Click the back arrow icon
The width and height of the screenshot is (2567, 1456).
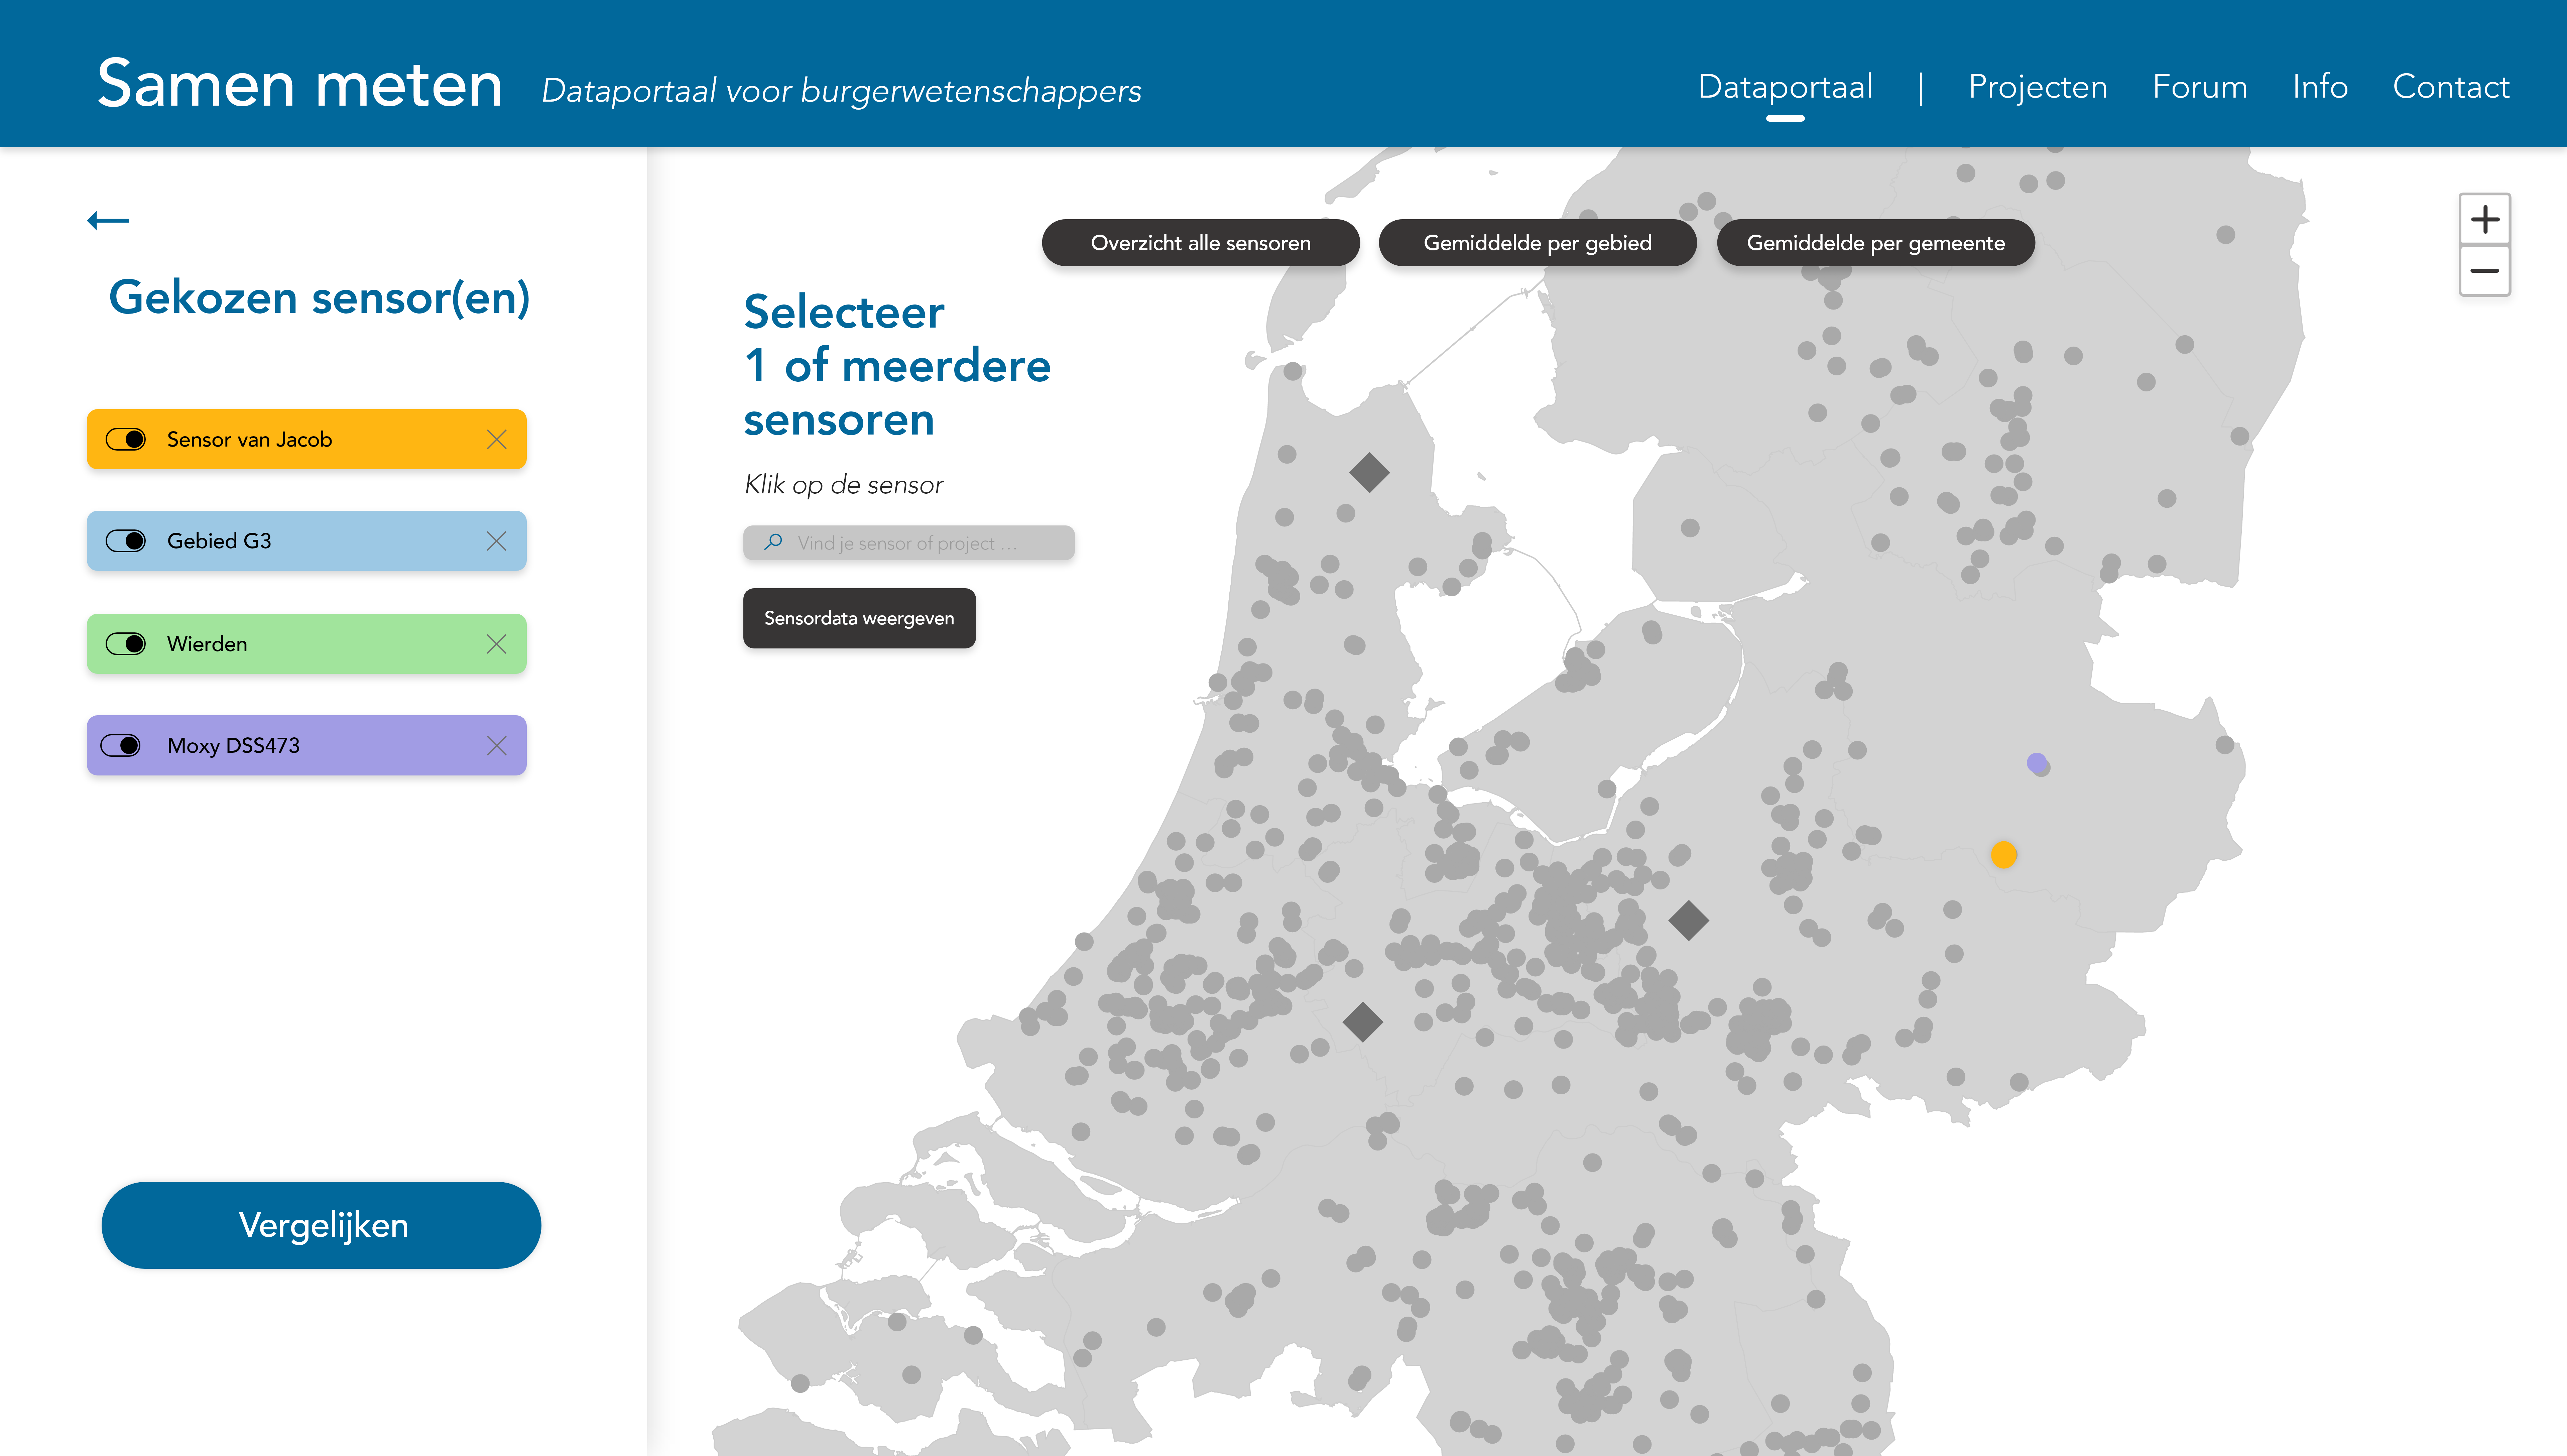pyautogui.click(x=108, y=220)
